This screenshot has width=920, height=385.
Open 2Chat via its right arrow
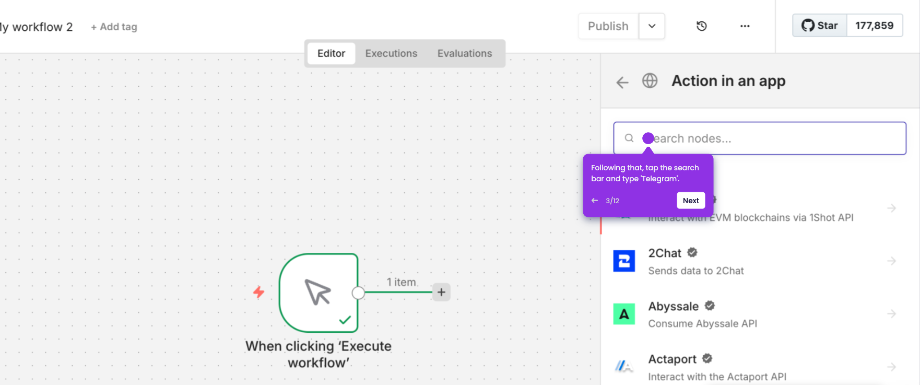[x=891, y=261]
